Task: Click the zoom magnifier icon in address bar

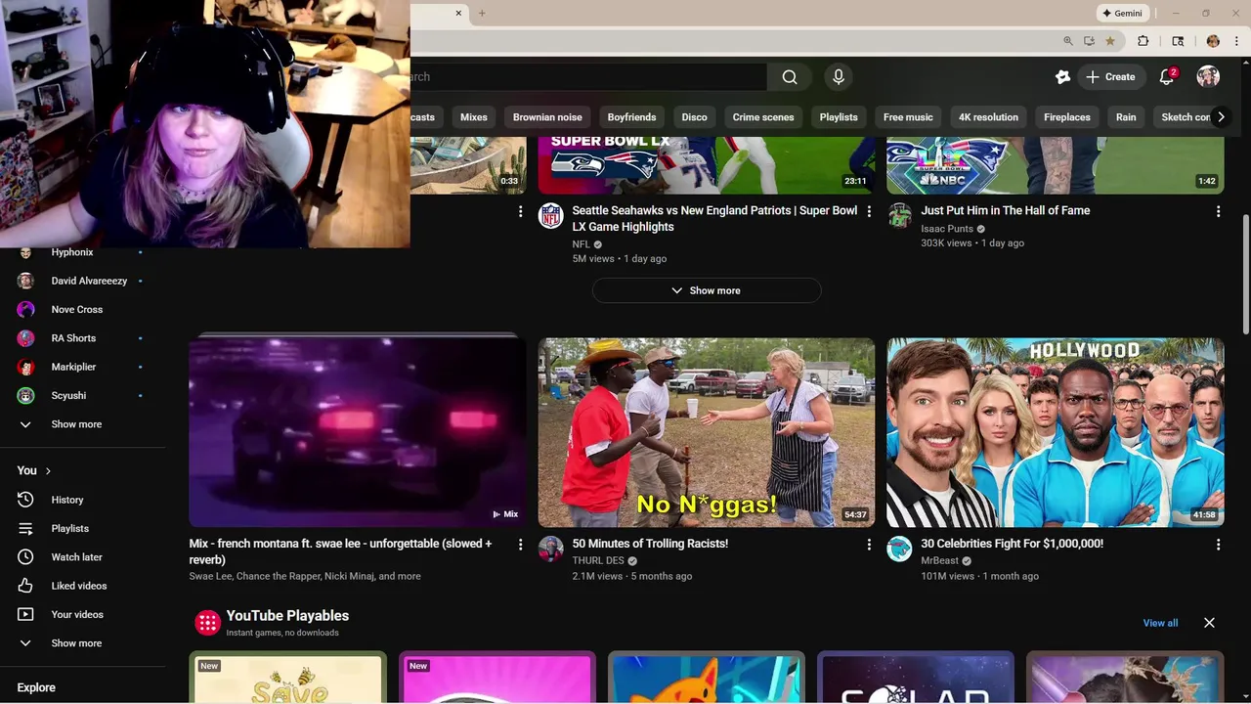Action: (x=1067, y=41)
